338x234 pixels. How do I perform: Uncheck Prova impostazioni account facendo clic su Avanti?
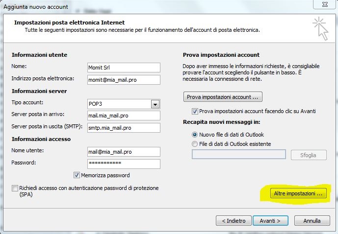(x=195, y=111)
